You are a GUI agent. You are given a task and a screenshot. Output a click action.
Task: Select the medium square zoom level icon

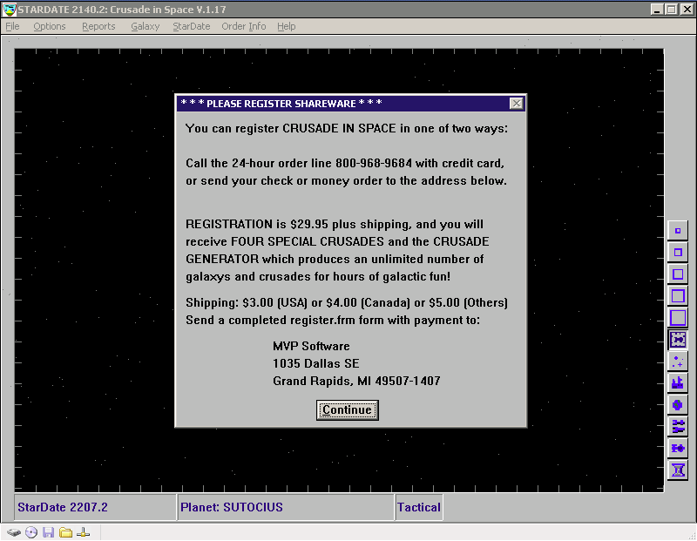point(678,274)
